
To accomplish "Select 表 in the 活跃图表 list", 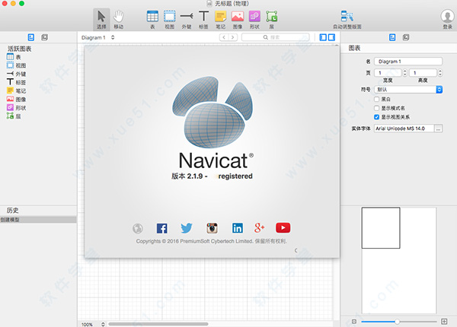I will (14, 57).
